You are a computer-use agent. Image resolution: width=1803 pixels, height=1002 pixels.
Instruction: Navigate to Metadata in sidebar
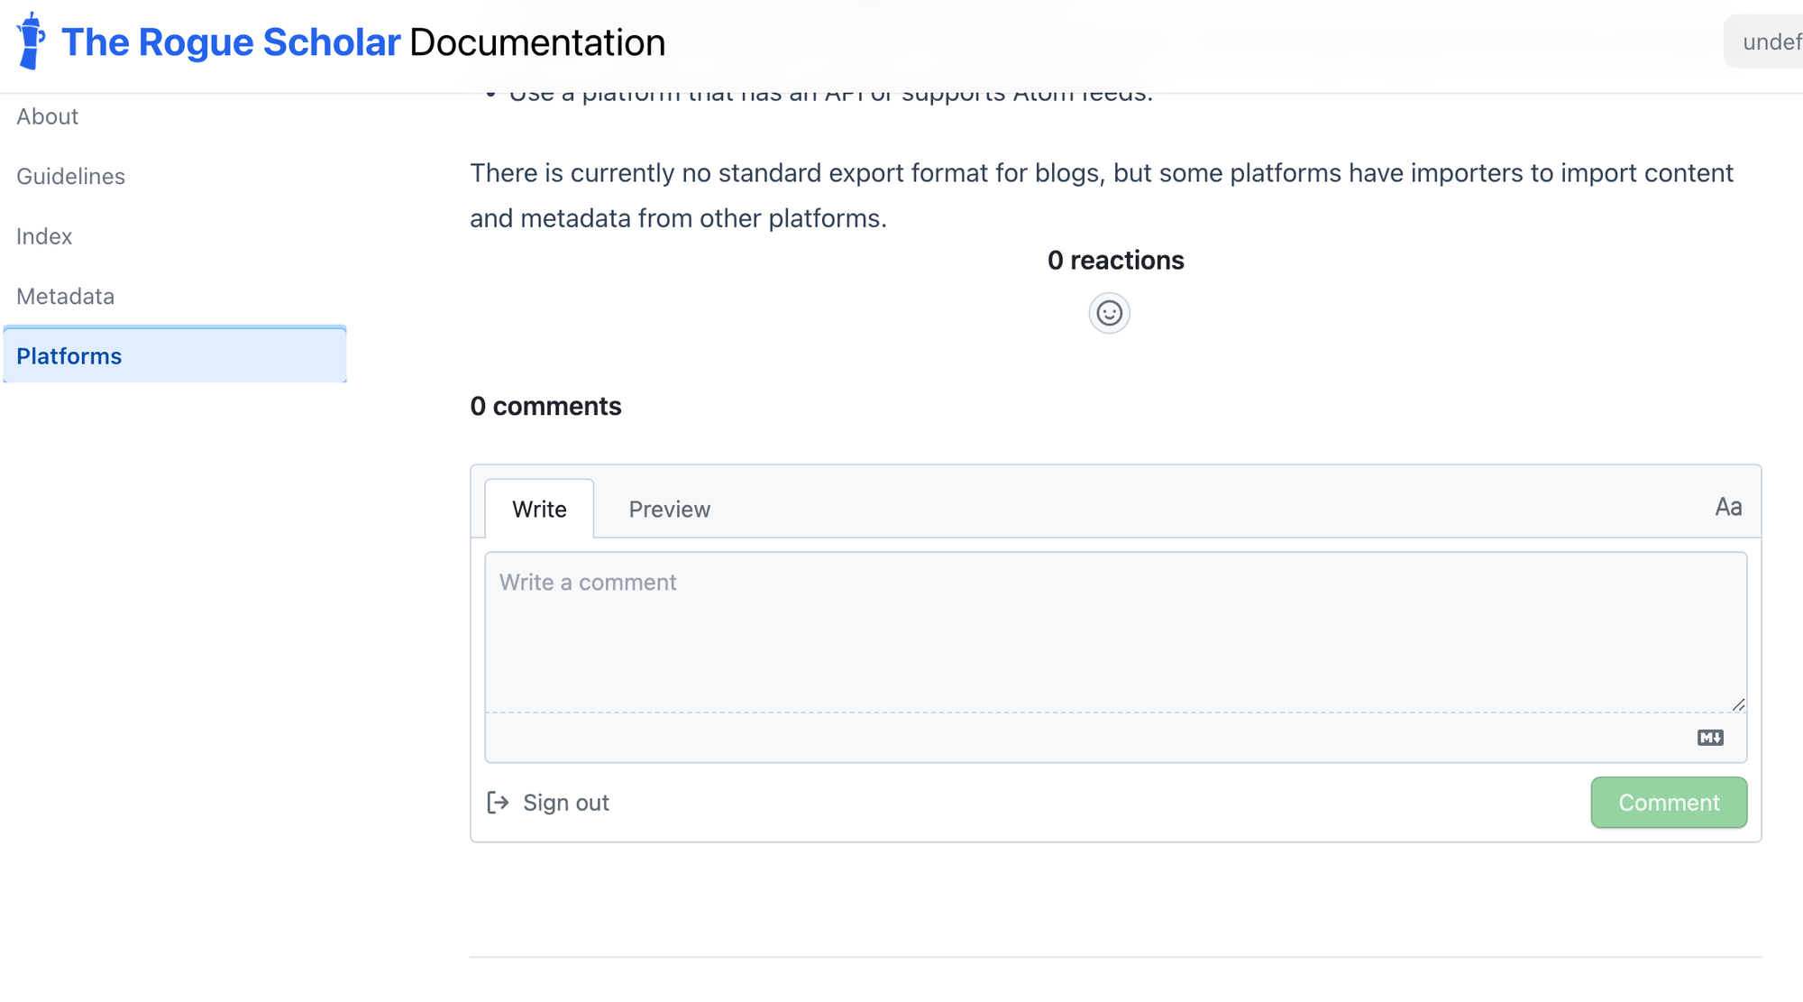tap(65, 297)
